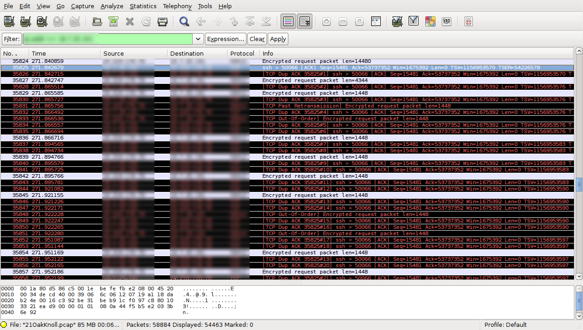Focus the display filter text field

108,39
